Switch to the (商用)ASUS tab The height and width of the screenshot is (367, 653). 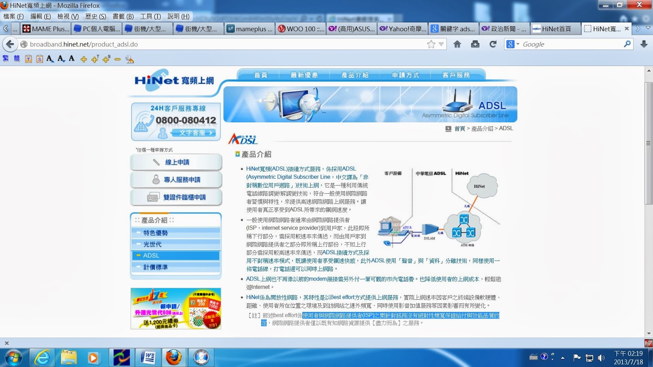pyautogui.click(x=352, y=29)
